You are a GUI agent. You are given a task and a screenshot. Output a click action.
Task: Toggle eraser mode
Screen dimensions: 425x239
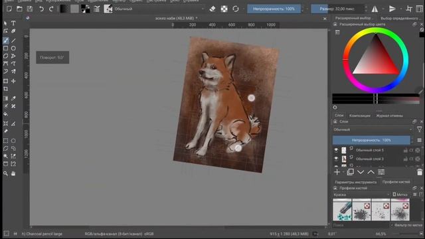pos(212,9)
